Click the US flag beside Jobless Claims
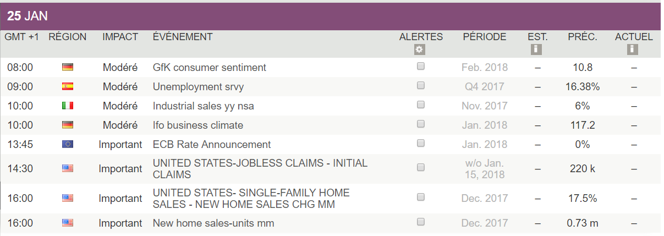Viewport: 664px width, 236px height. click(68, 168)
